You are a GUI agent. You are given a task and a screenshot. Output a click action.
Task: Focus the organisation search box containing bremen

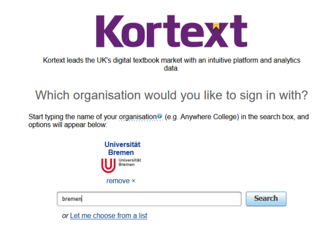[x=149, y=199]
